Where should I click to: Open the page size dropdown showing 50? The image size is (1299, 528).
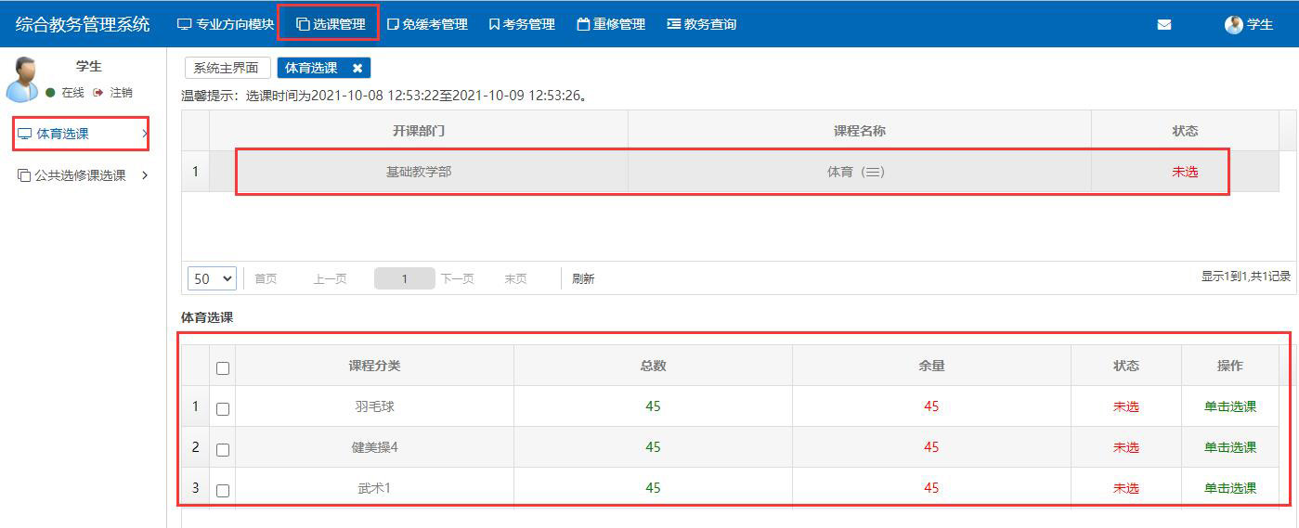[212, 278]
